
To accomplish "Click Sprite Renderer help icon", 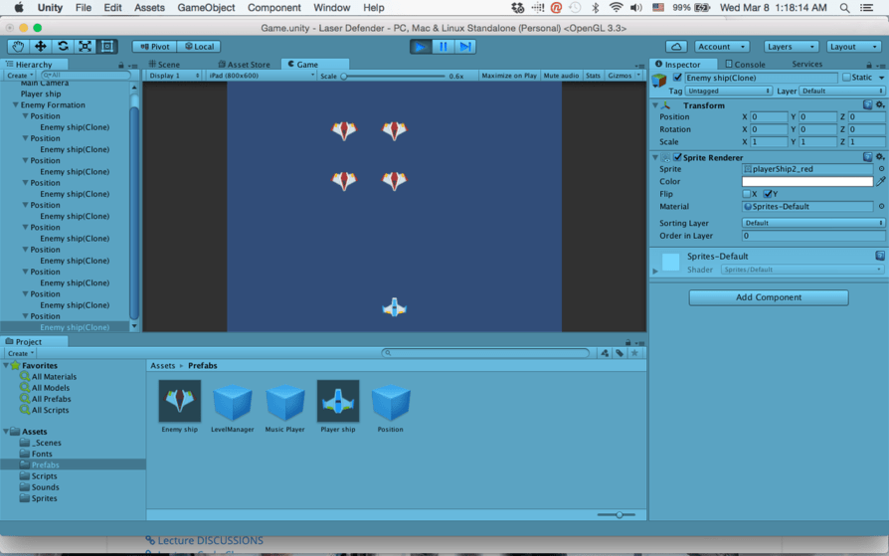I will pyautogui.click(x=867, y=157).
